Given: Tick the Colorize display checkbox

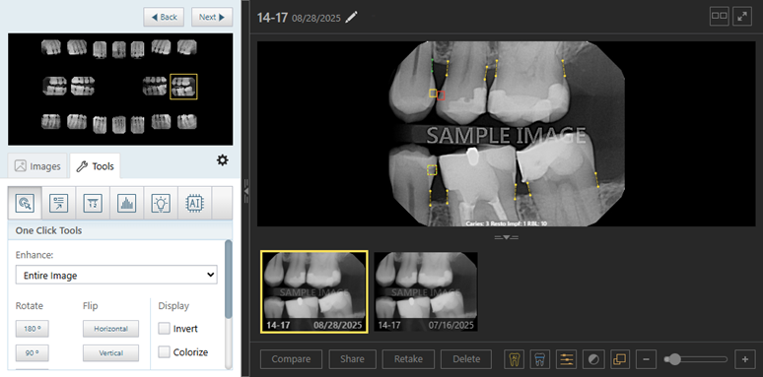Looking at the screenshot, I should click(164, 351).
